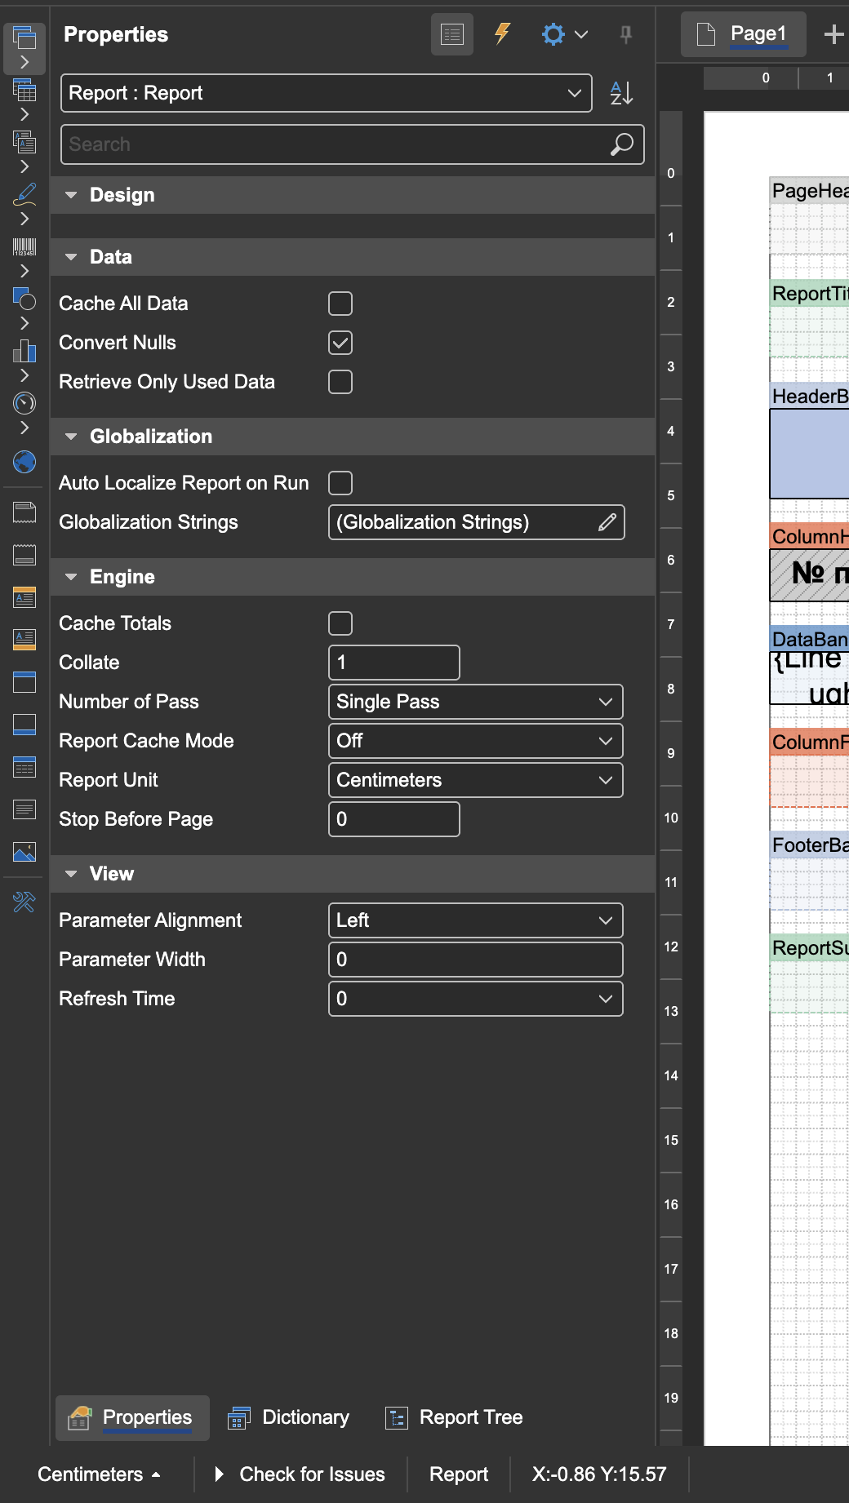Pick the Text component tool
Screen dimensions: 849x1503
tap(24, 809)
